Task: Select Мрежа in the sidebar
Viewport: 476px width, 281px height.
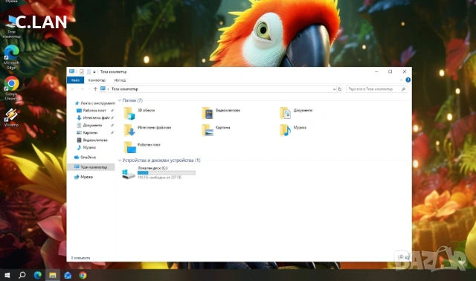Action: point(83,177)
